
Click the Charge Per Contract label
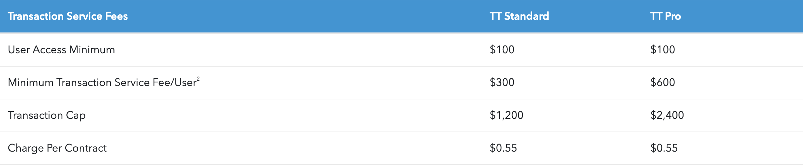(x=57, y=148)
